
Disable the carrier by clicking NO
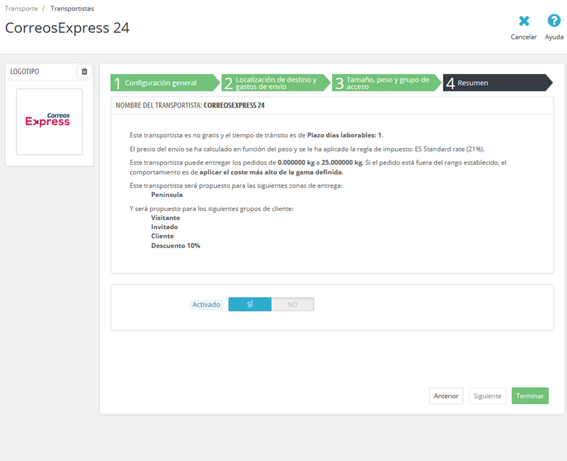(293, 304)
